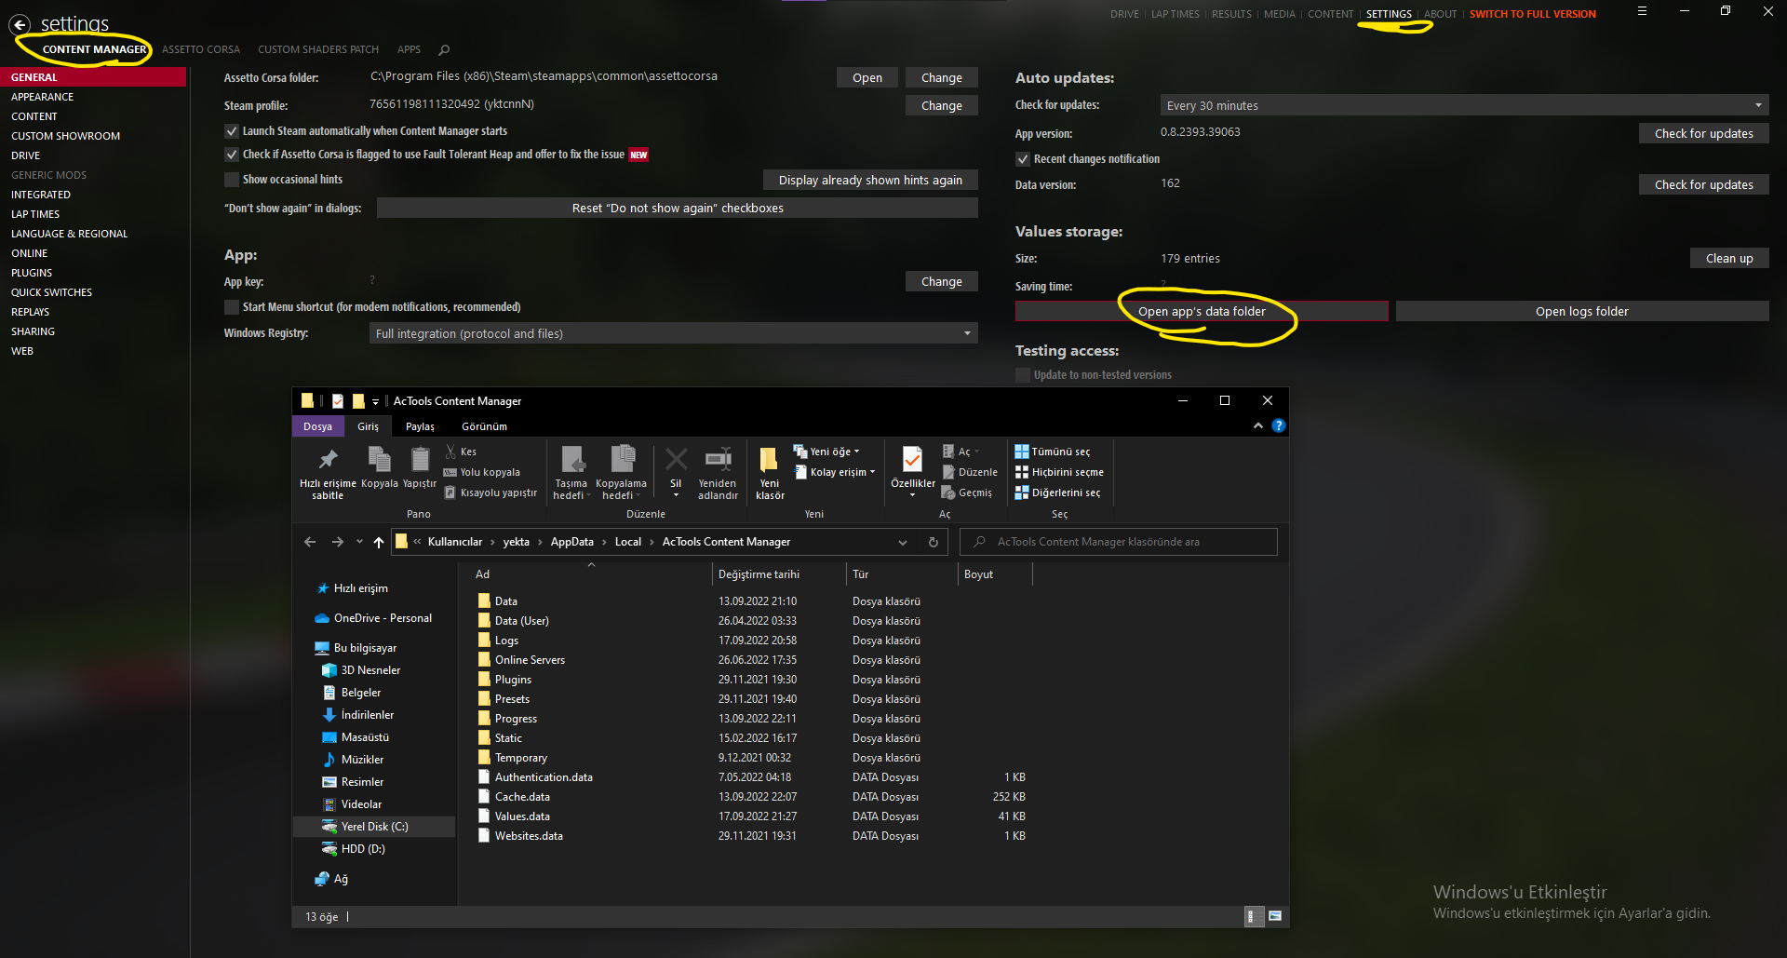Create a Yeni klasör (New folder)
This screenshot has height=958, width=1787.
770,473
